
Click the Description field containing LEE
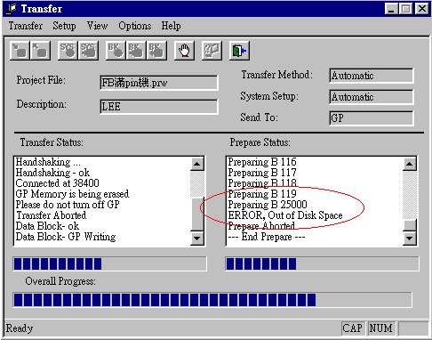[159, 107]
